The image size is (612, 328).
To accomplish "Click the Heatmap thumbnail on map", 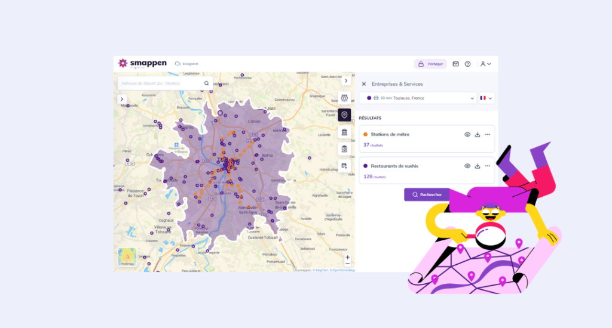I will tap(127, 257).
